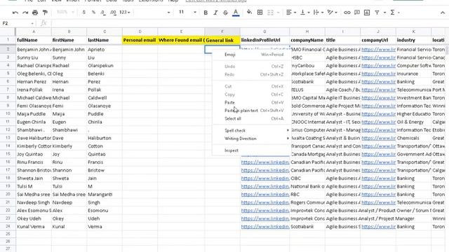Format as percent with the % button
Viewport: 449px width, 252px height.
(93, 13)
